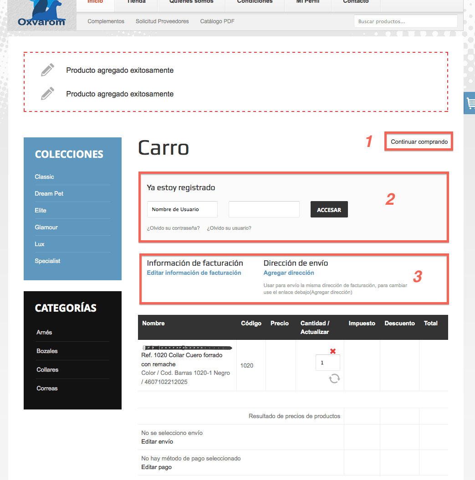This screenshot has width=475, height=480.
Task: Go to the Tienda menu
Action: (136, 2)
